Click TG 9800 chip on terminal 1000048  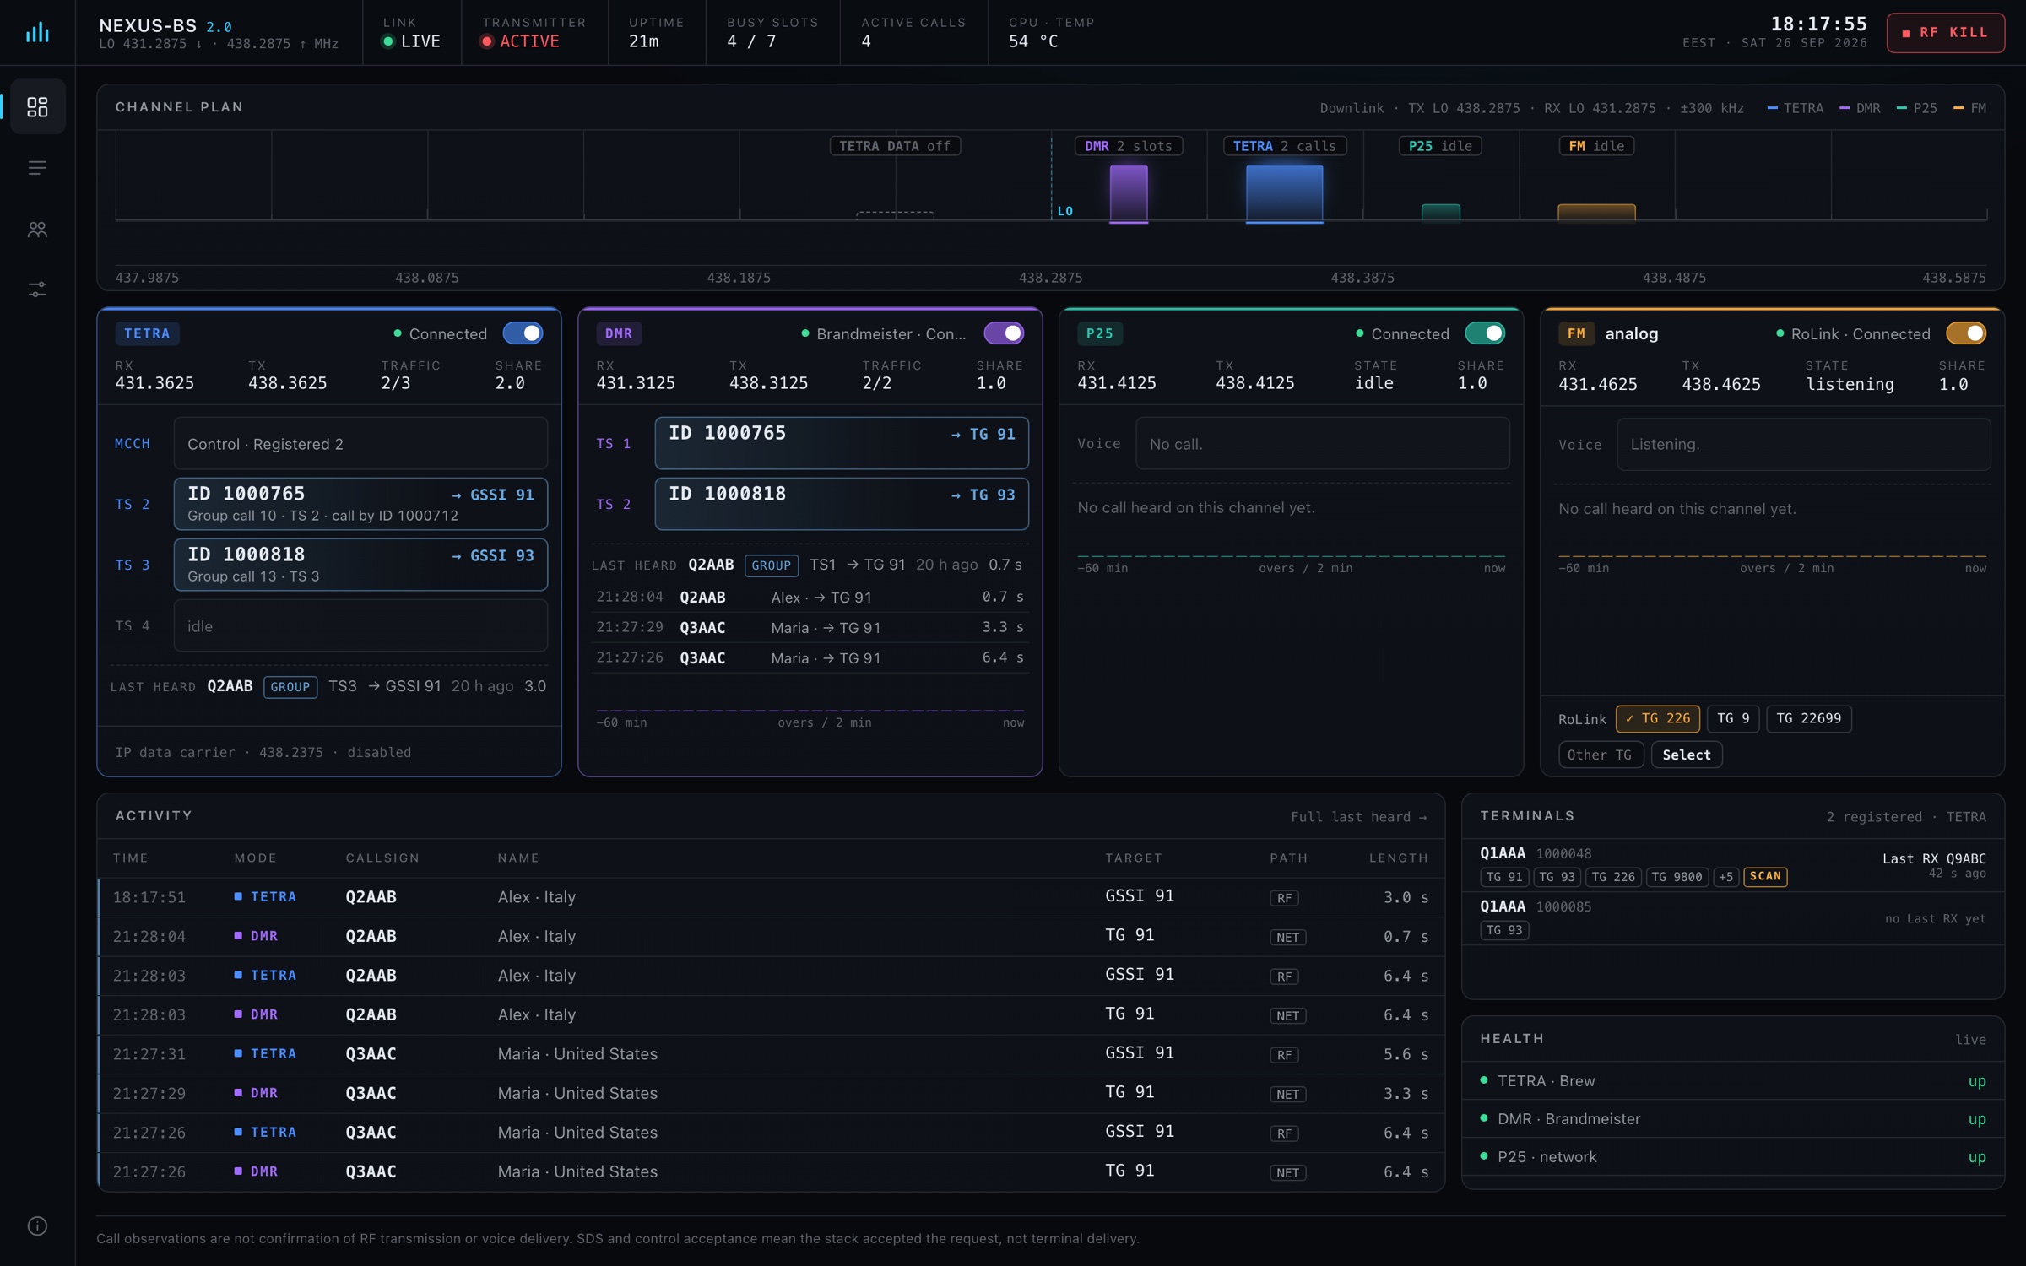tap(1677, 877)
